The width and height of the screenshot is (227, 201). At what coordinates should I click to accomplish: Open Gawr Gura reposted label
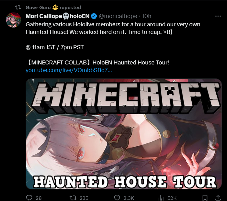tap(53, 7)
